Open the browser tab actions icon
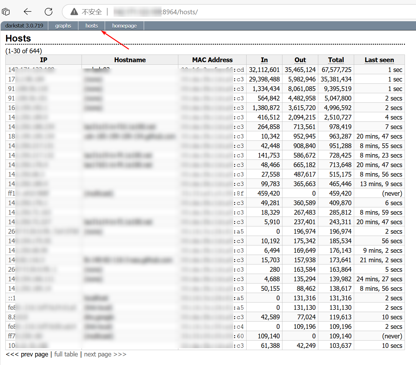Screen dimensions: 416x365 (x=6, y=12)
